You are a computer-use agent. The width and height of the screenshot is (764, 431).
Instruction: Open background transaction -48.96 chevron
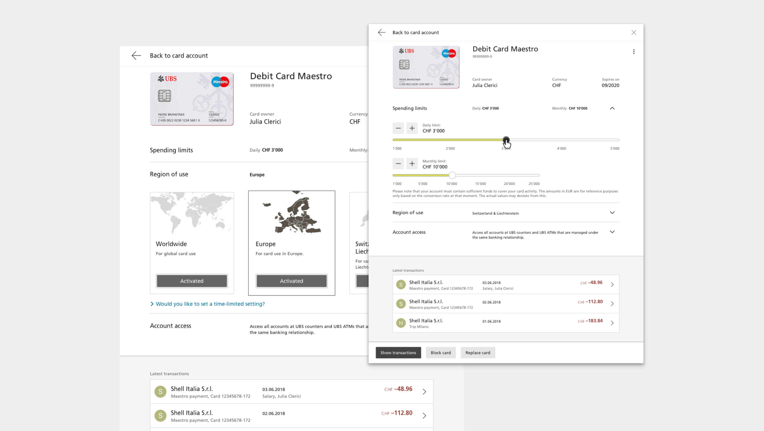(424, 392)
